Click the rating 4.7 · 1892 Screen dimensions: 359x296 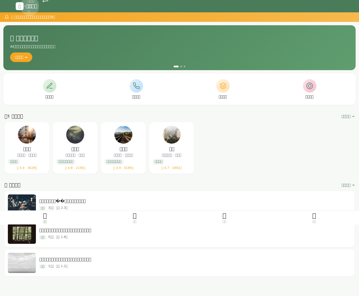pyautogui.click(x=172, y=168)
